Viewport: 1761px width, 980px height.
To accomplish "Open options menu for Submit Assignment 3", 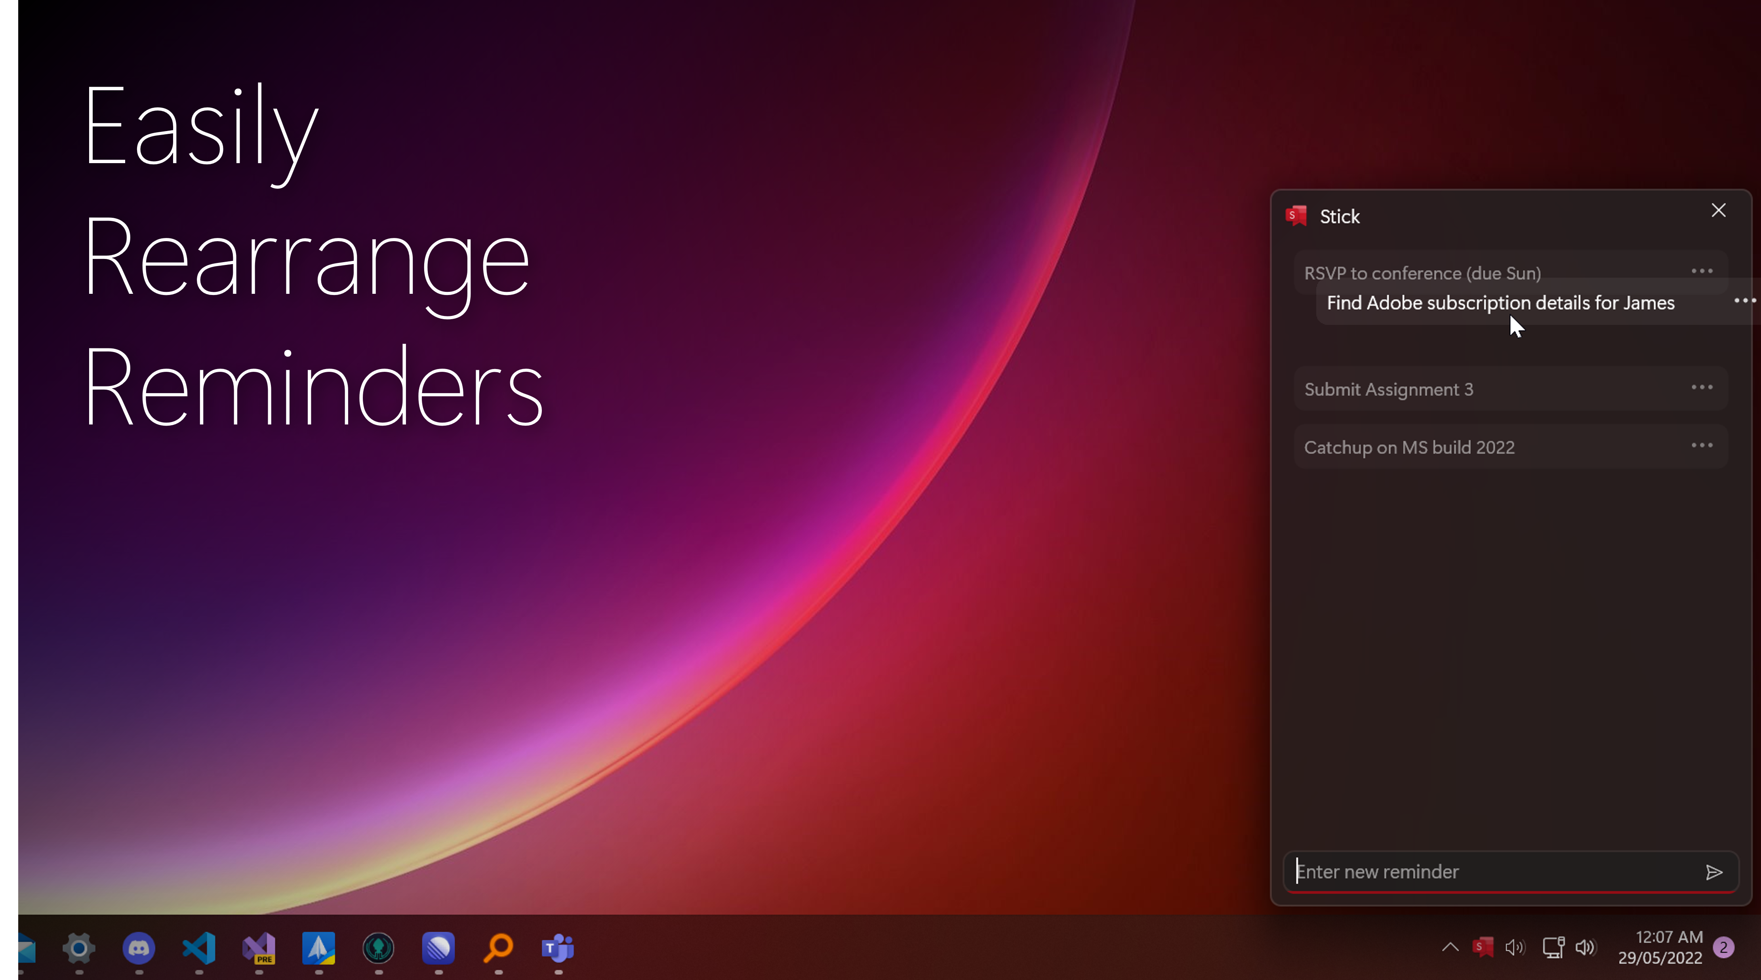I will pos(1702,388).
